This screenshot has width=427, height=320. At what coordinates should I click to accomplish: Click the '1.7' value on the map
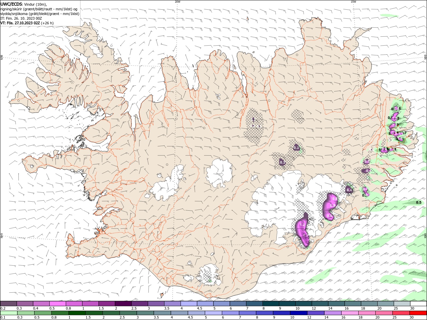coord(305,236)
